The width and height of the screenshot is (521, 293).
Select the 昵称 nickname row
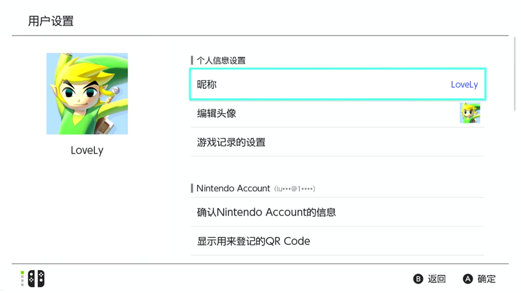pyautogui.click(x=338, y=84)
